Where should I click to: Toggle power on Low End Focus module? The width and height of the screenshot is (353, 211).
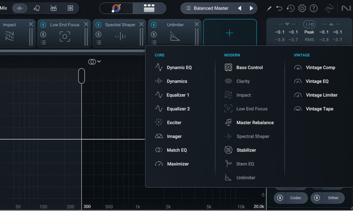click(x=43, y=25)
